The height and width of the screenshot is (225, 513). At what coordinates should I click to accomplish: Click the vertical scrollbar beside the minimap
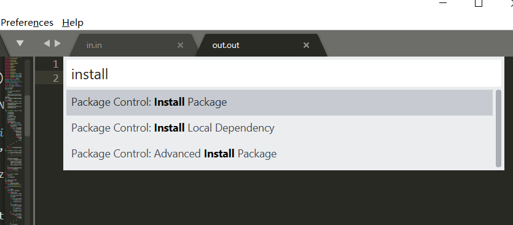28,116
